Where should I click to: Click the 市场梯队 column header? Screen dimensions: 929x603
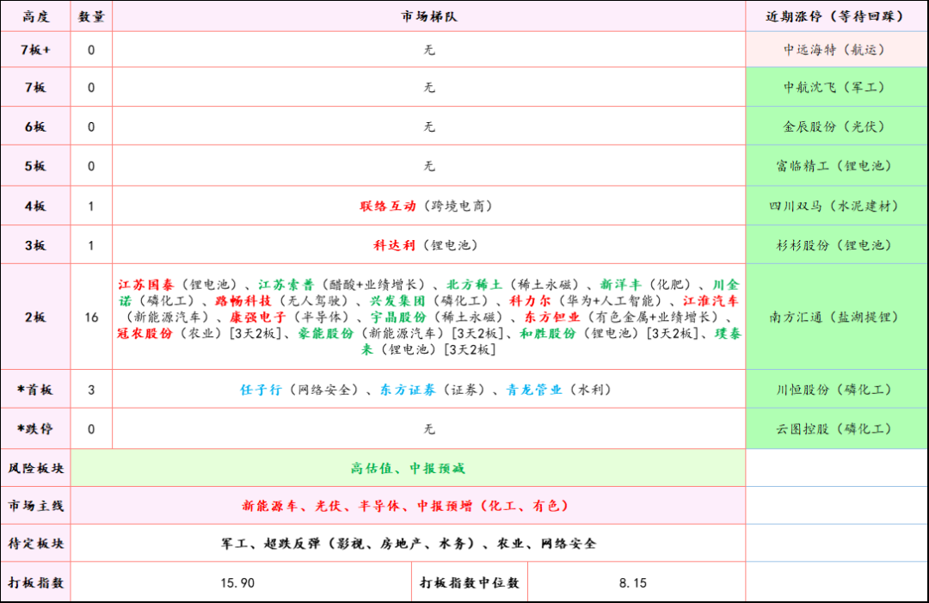coord(429,16)
